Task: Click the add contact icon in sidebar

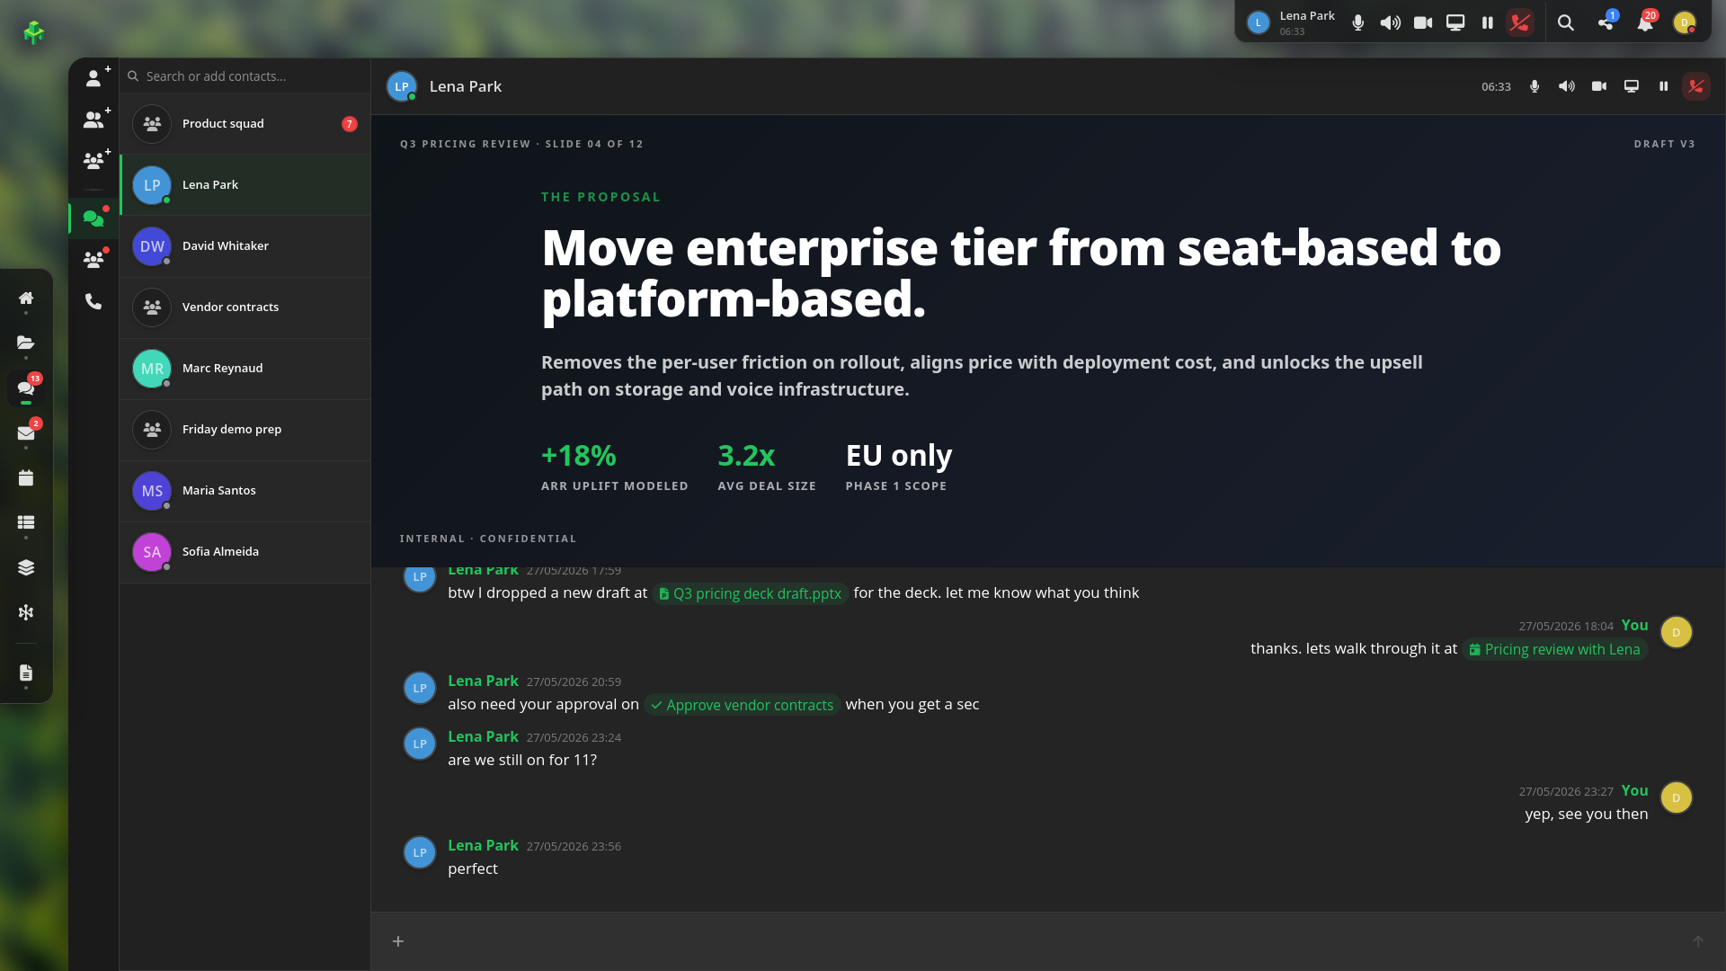Action: point(93,77)
